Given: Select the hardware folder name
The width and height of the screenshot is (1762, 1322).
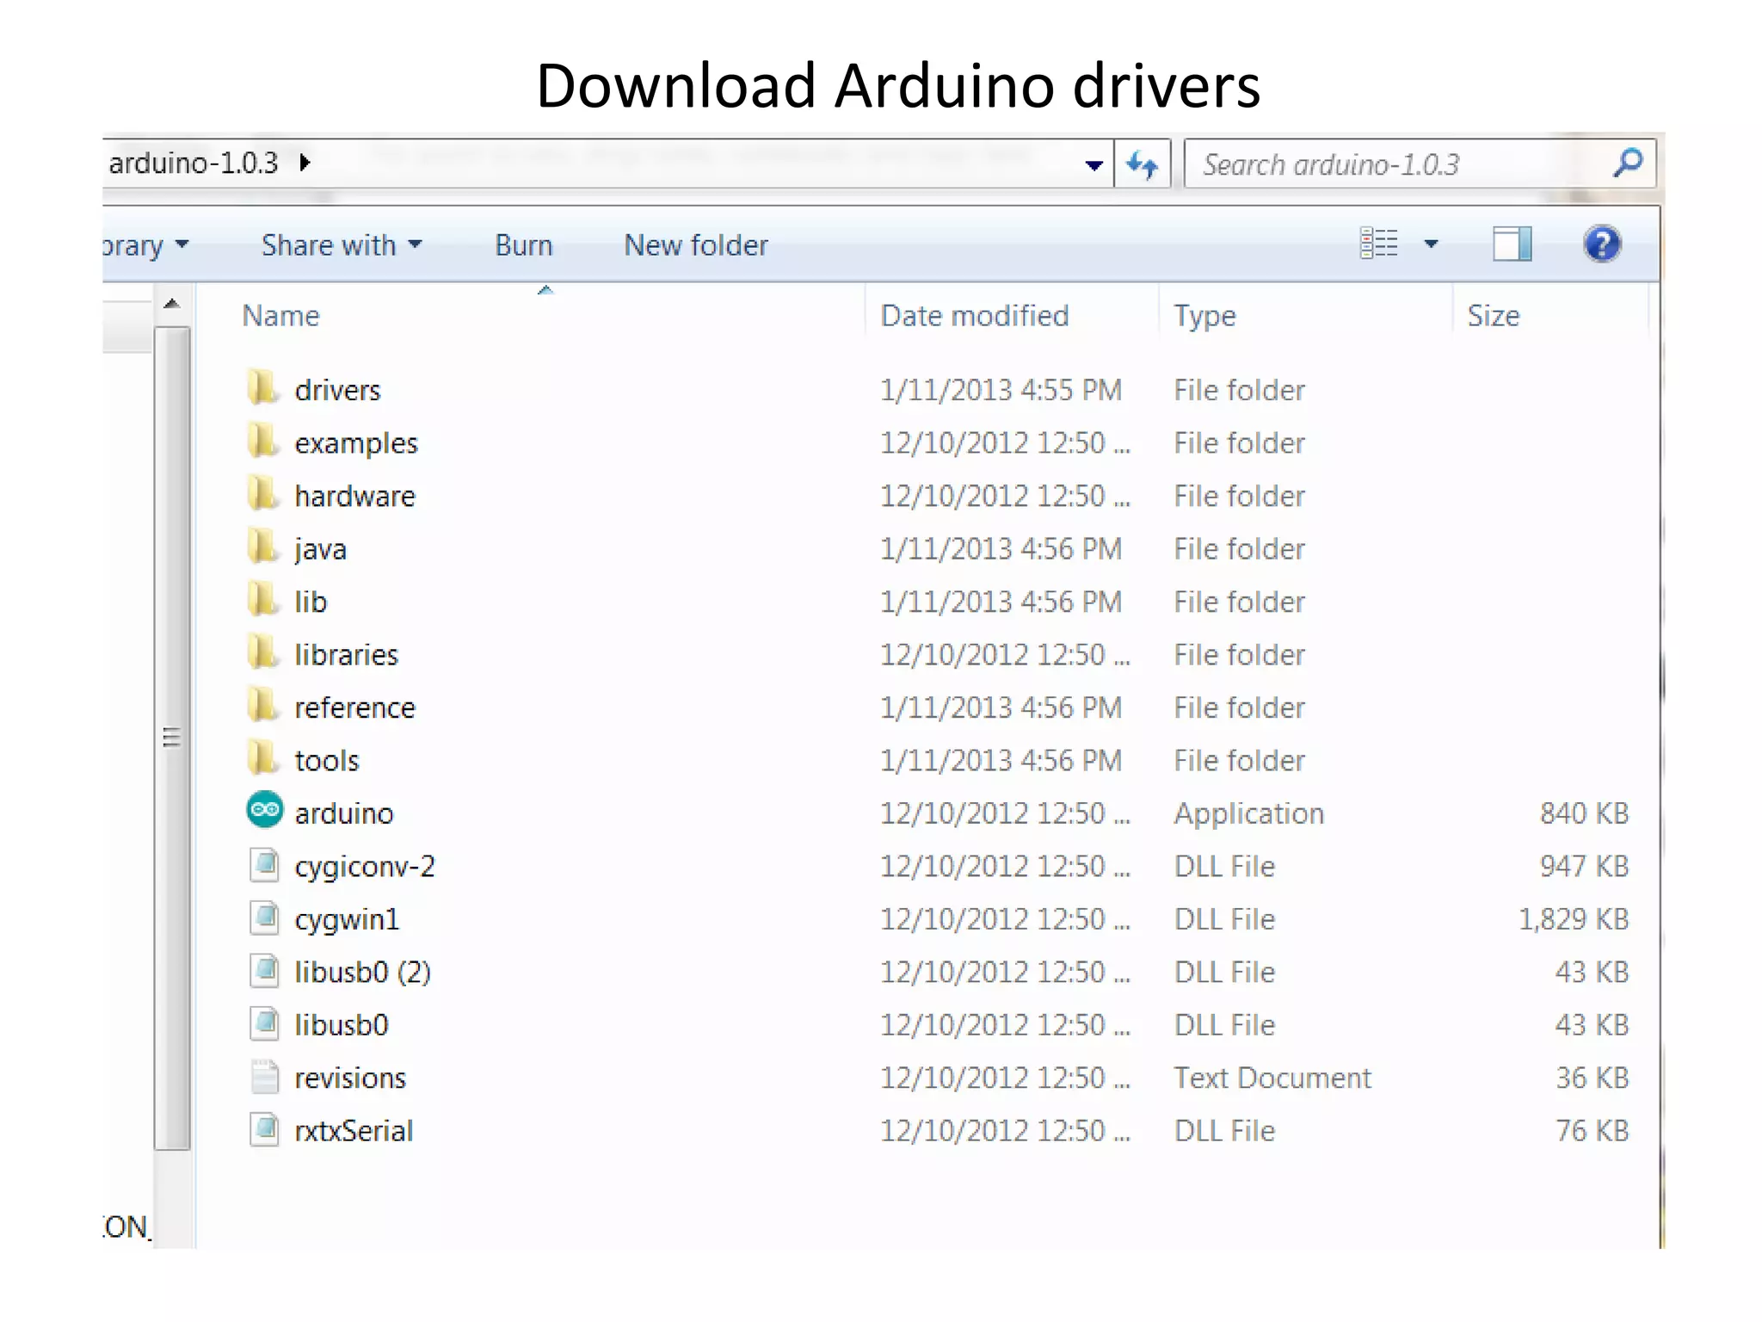Looking at the screenshot, I should tap(354, 496).
